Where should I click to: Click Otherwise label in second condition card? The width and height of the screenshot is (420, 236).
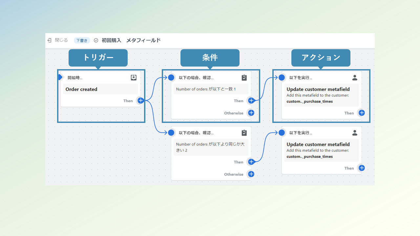pyautogui.click(x=234, y=174)
